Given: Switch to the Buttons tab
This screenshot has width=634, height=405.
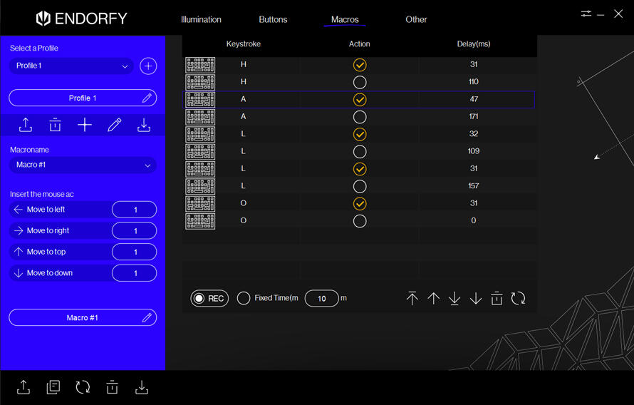Looking at the screenshot, I should [273, 19].
